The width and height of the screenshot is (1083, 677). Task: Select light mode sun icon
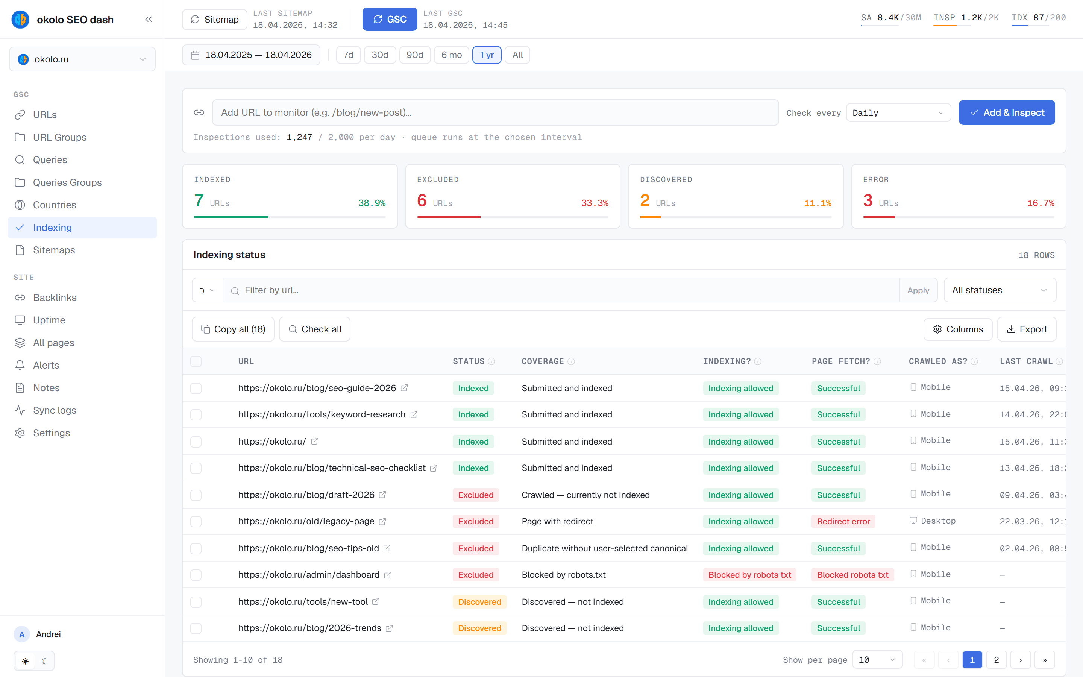pyautogui.click(x=26, y=661)
